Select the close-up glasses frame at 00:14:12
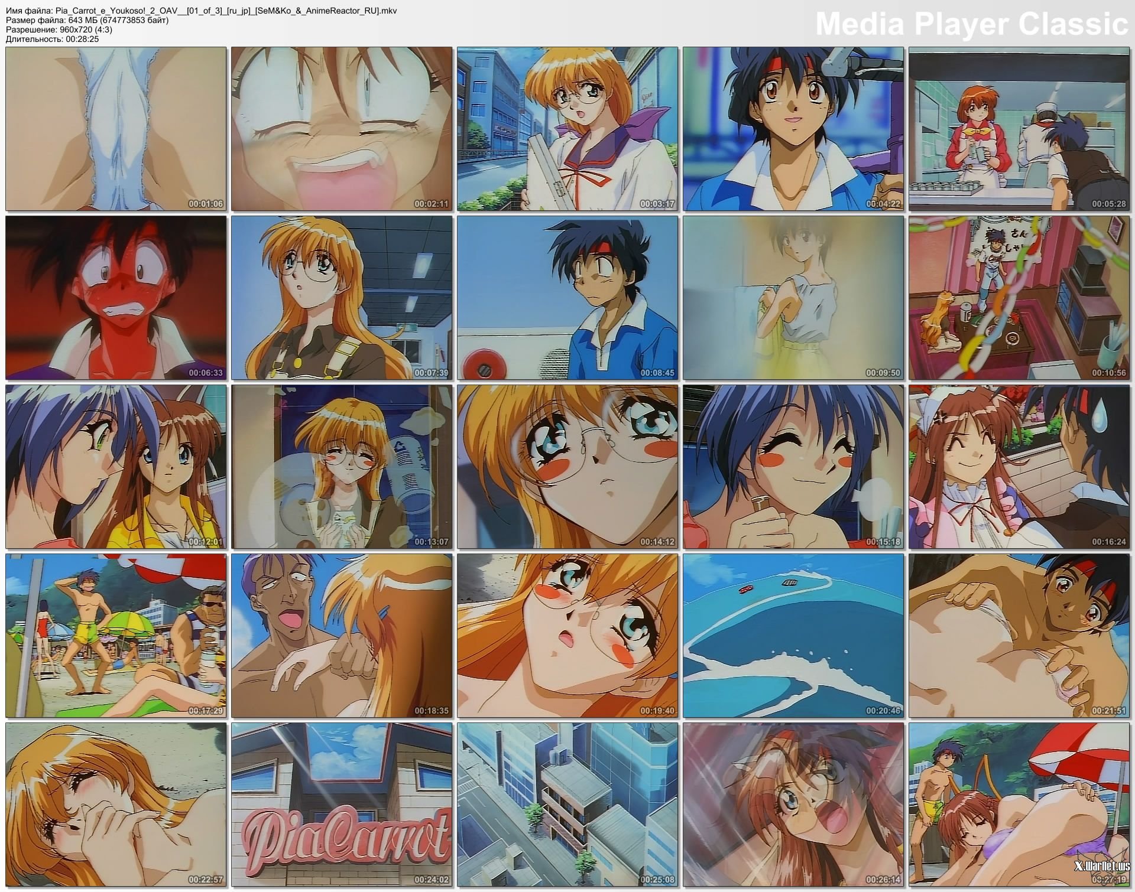The image size is (1135, 892). (567, 467)
